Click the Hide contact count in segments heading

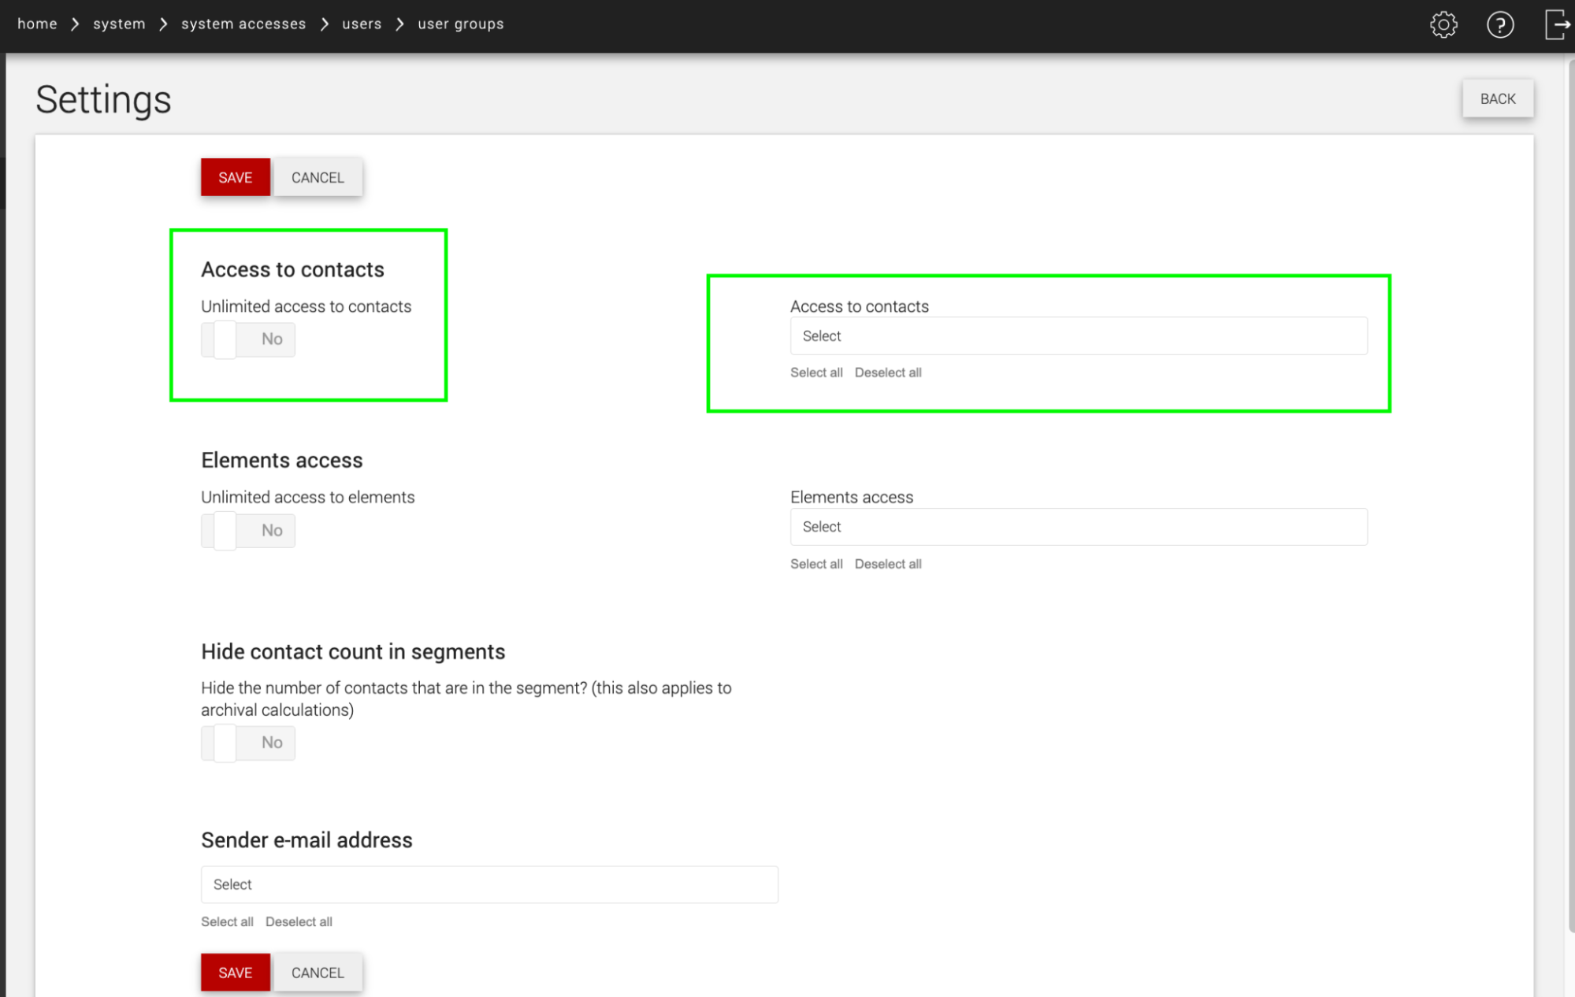tap(353, 652)
